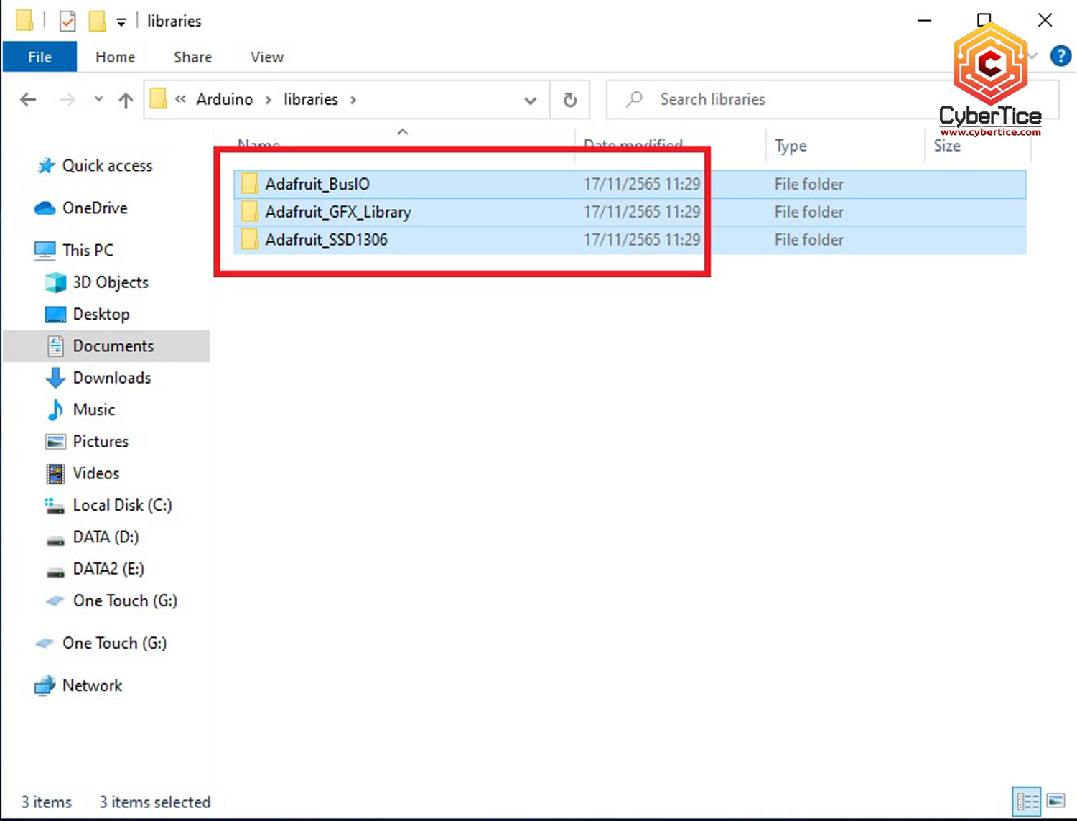
Task: Select Local Disk (C:) in sidebar
Action: 122,505
